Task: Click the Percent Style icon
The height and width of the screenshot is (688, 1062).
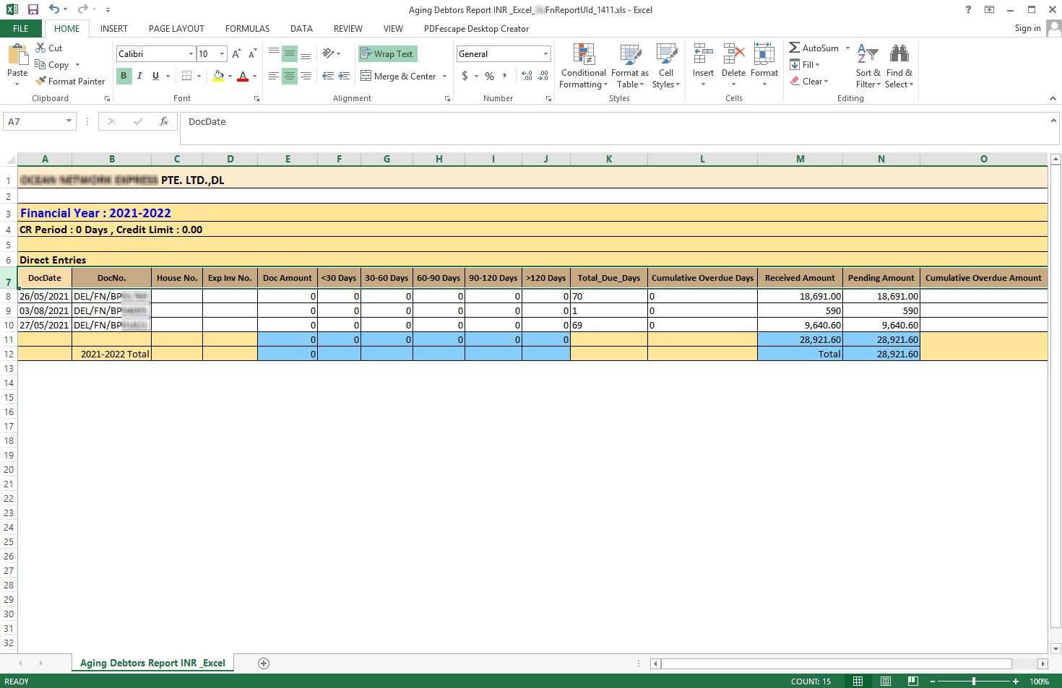Action: 489,76
